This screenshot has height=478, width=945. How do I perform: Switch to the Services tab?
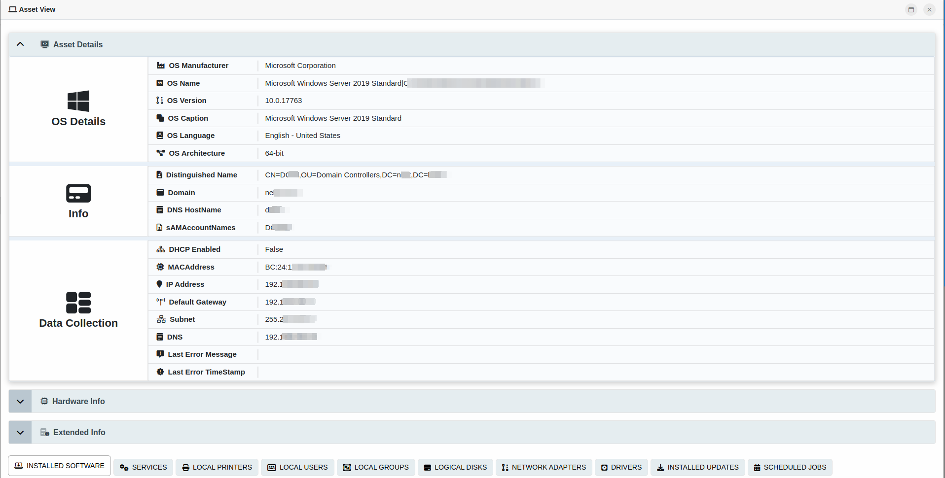(x=144, y=467)
